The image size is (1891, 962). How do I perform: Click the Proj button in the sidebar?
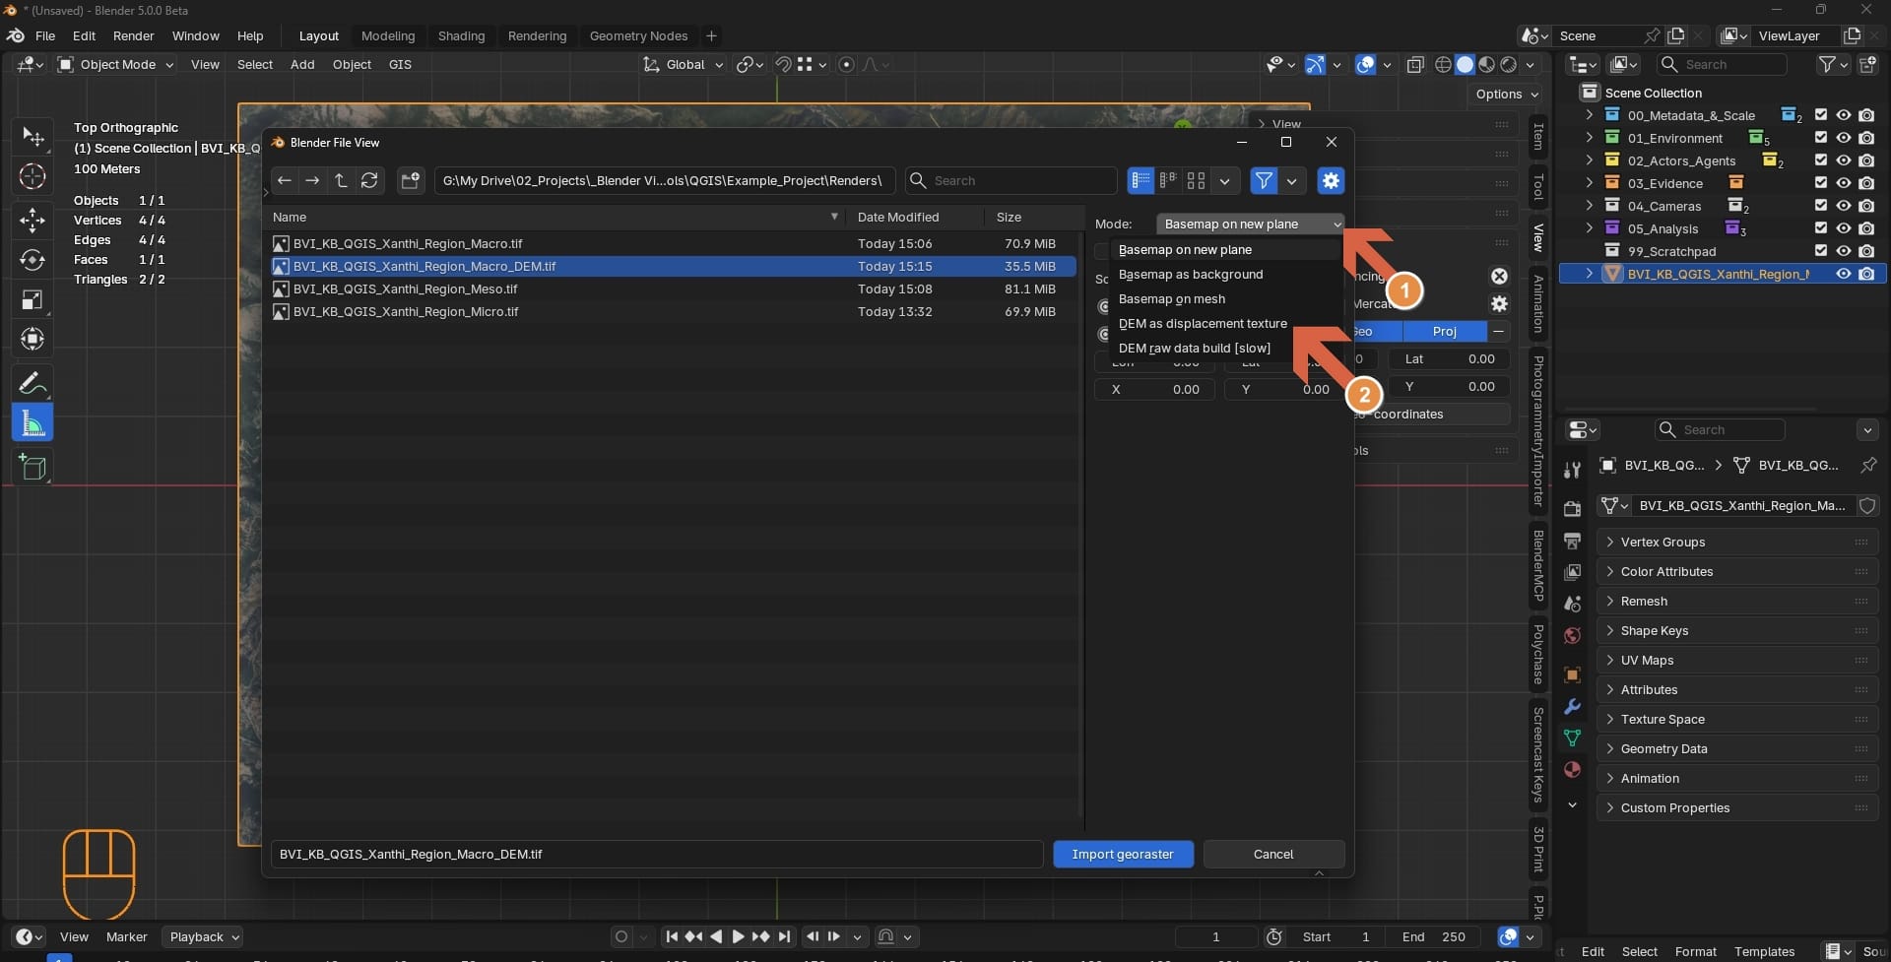point(1445,331)
